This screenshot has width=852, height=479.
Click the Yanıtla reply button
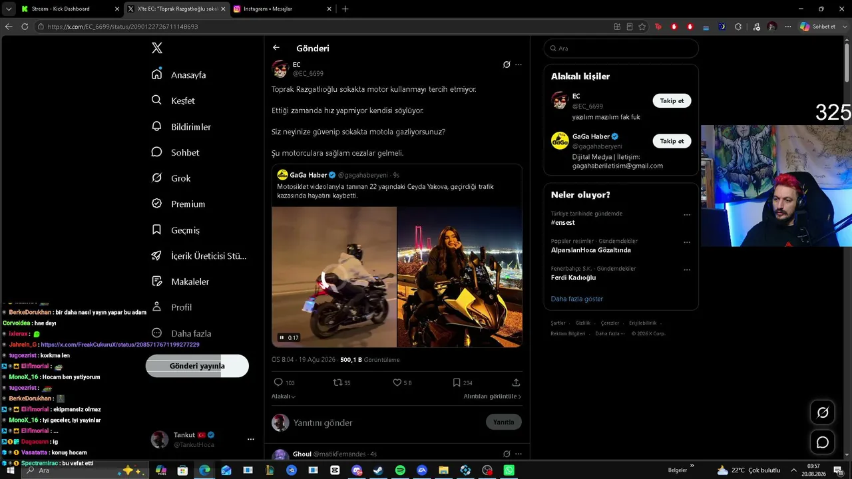pos(504,422)
